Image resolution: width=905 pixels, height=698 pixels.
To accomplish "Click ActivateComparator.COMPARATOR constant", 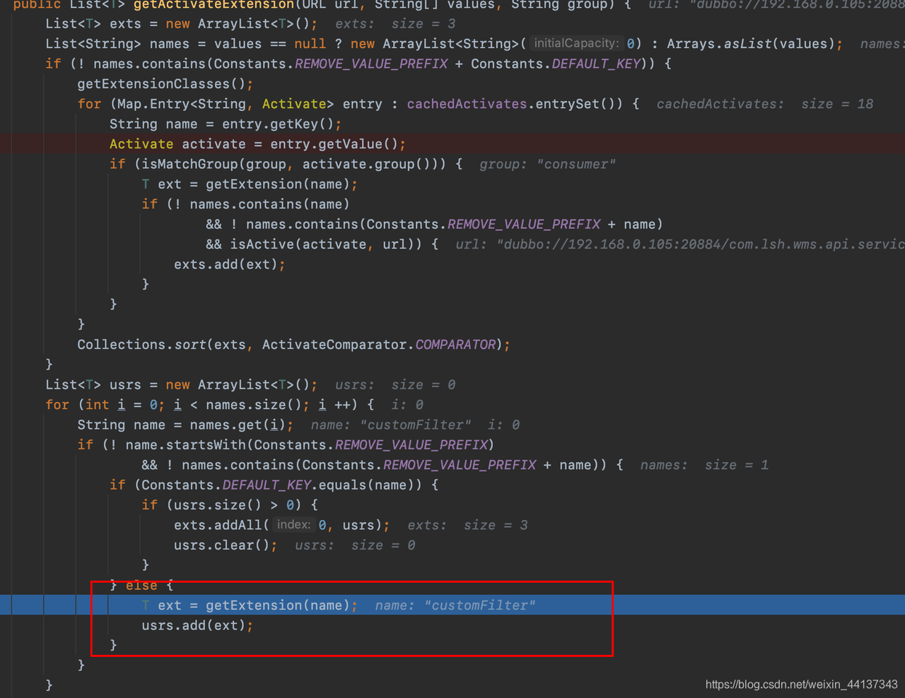I will tap(380, 345).
